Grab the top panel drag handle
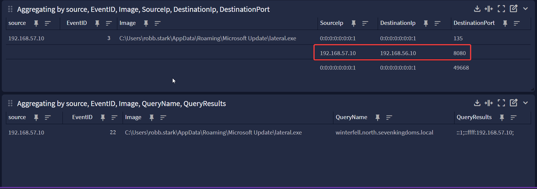This screenshot has width=537, height=189. tap(10, 9)
